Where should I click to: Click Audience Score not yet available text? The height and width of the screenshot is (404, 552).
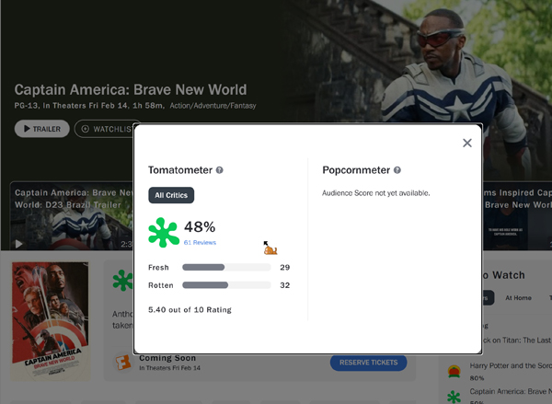pyautogui.click(x=376, y=193)
